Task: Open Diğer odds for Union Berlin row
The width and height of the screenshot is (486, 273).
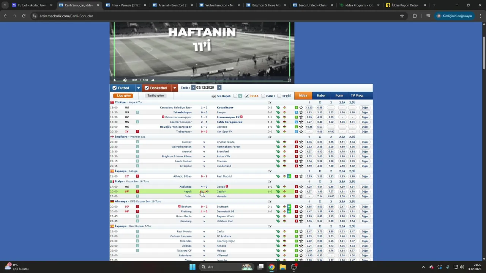Action: coord(365,216)
